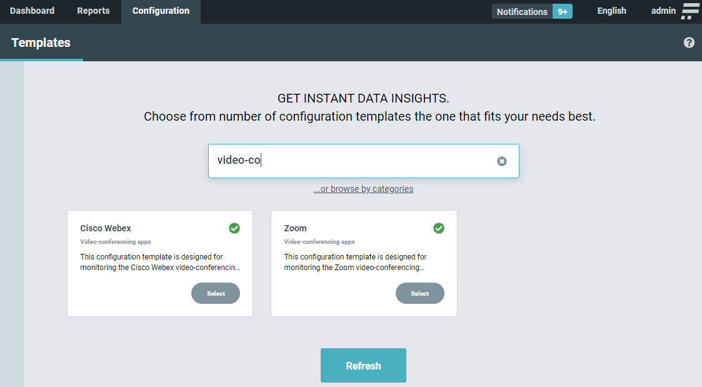Go to the Dashboard tab
702x387 pixels.
pyautogui.click(x=32, y=11)
